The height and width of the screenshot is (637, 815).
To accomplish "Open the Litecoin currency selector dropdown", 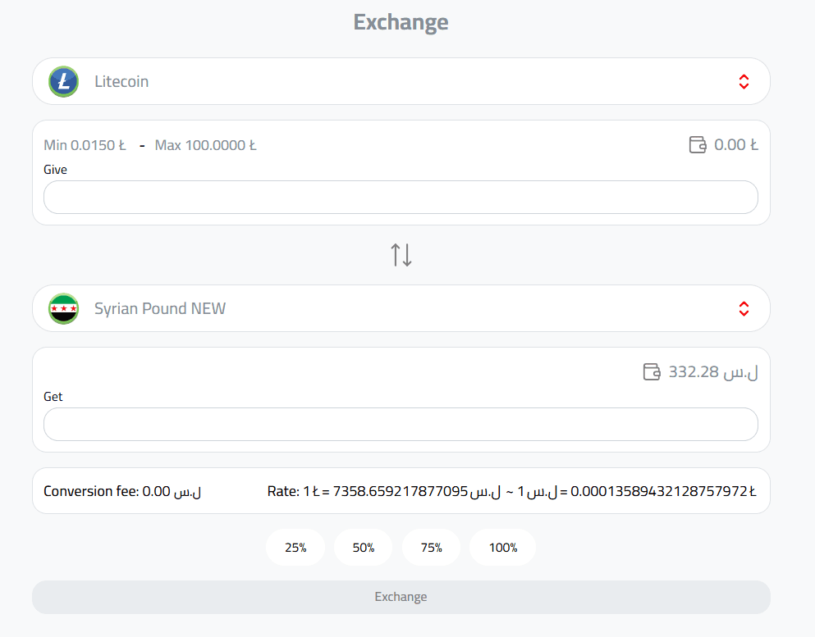I will click(x=401, y=81).
